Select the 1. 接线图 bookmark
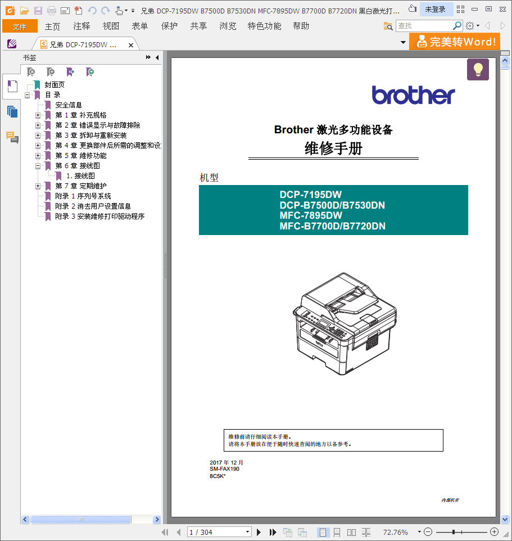 tap(80, 176)
